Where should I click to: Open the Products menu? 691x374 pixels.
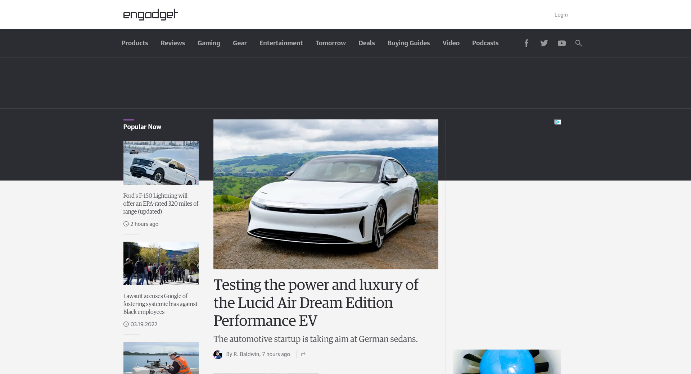click(135, 43)
